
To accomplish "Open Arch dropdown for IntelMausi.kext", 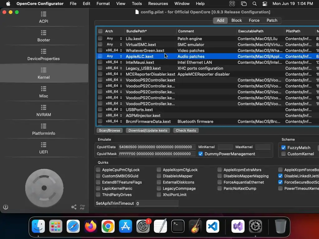I will coord(114,62).
